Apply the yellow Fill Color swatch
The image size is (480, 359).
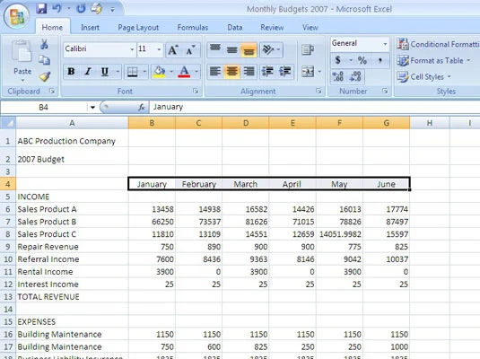tap(159, 72)
